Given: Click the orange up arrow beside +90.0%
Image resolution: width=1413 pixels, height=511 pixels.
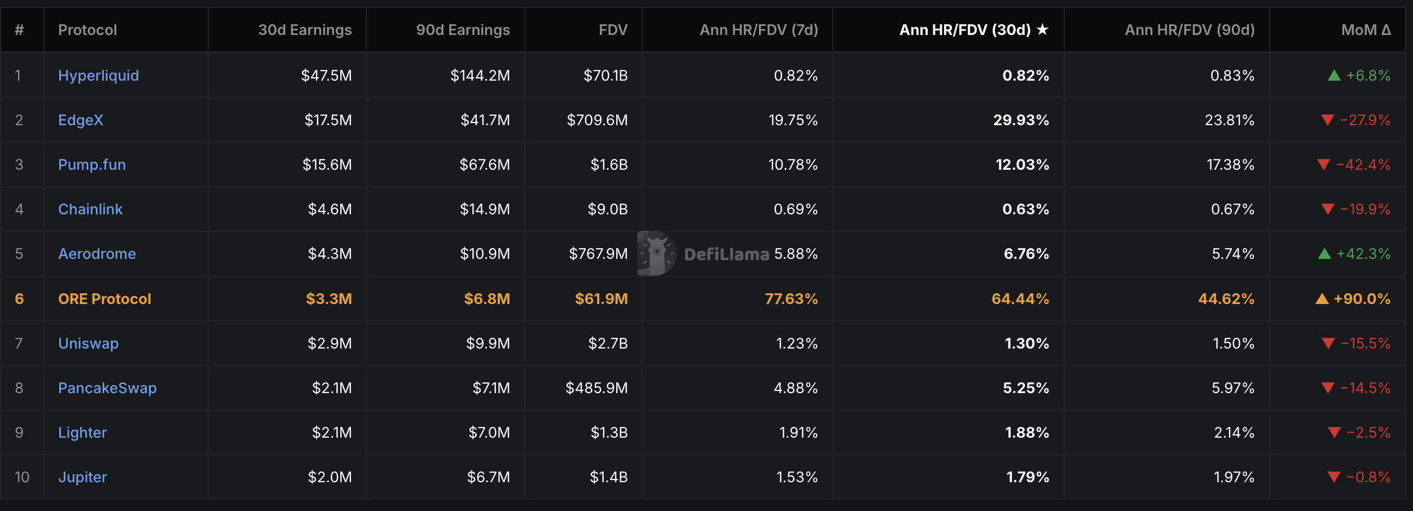Looking at the screenshot, I should click(1322, 299).
